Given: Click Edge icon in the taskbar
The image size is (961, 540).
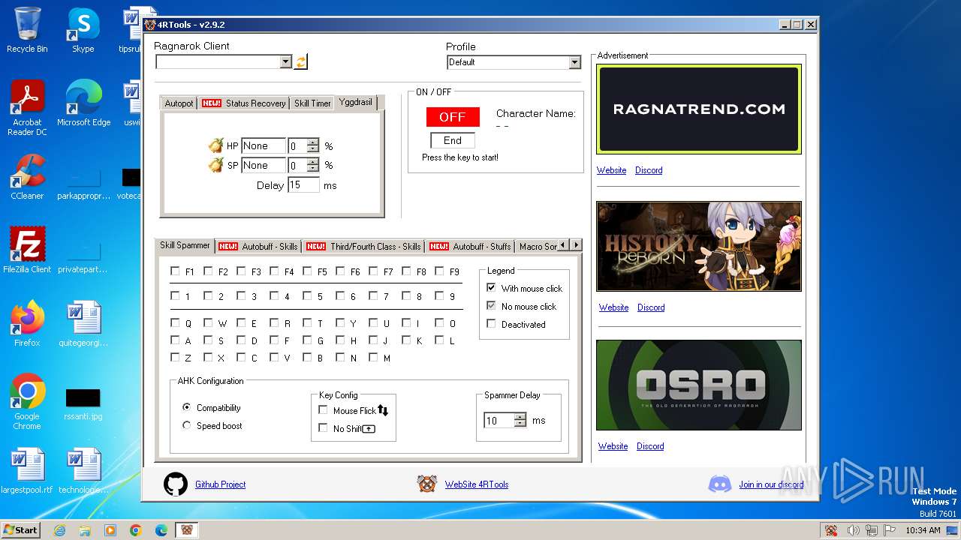Looking at the screenshot, I should coord(161,530).
